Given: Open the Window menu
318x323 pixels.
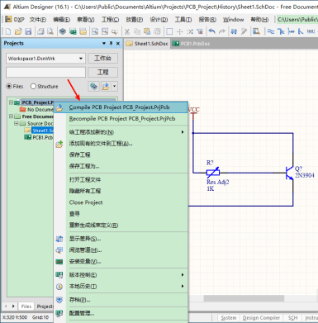Looking at the screenshot, I should click(233, 20).
